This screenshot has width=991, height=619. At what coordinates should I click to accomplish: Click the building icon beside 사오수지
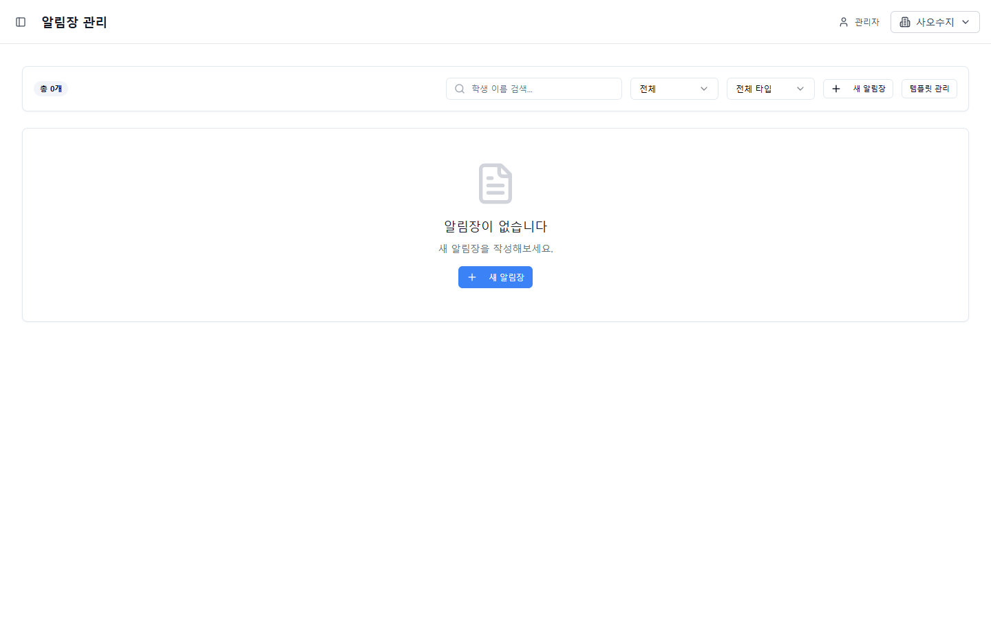(x=904, y=21)
